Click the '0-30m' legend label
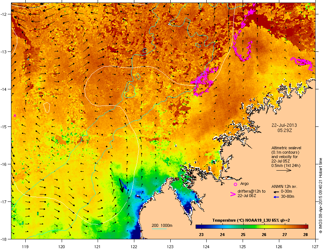The width and height of the screenshot is (323, 250). tap(286, 192)
